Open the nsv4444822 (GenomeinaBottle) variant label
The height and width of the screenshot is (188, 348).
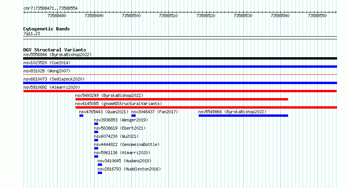point(127,144)
